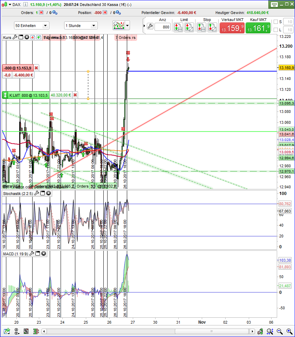The height and width of the screenshot is (337, 295).
Task: Click the red X marker above the latest candle
Action: tap(128, 53)
